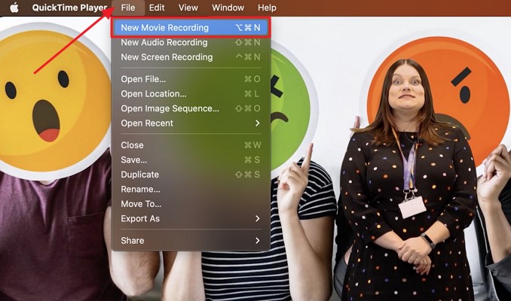Screen dimensions: 511x301
Task: Open the Edit menu
Action: [x=157, y=8]
